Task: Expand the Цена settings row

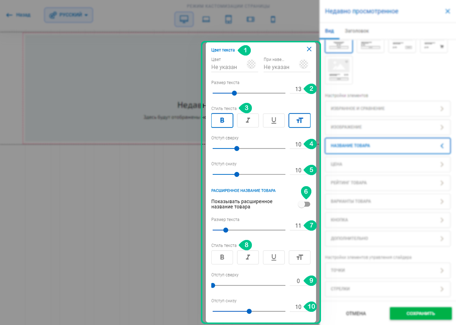Action: [388, 164]
